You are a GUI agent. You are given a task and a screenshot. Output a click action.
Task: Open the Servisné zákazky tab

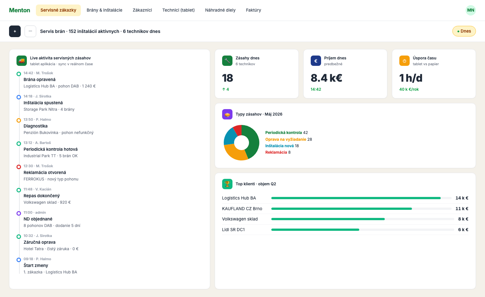58,10
